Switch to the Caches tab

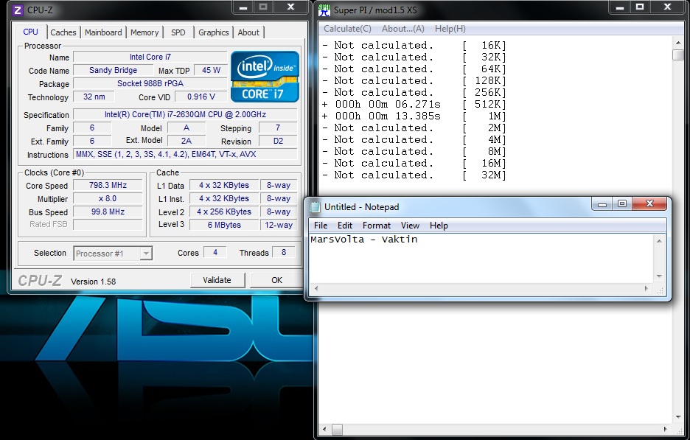click(x=63, y=32)
